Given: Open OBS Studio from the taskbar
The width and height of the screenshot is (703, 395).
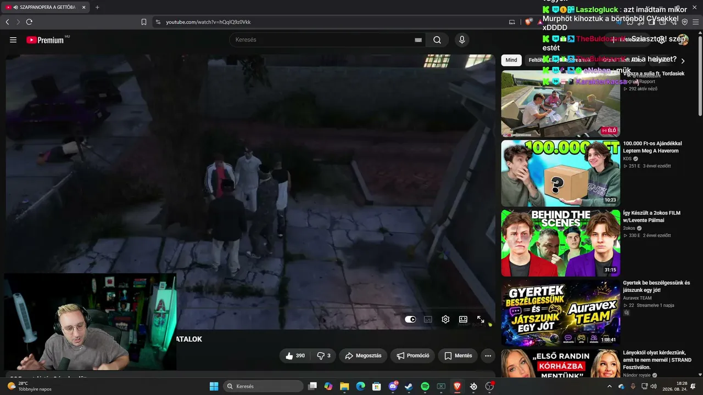Looking at the screenshot, I should 489,386.
